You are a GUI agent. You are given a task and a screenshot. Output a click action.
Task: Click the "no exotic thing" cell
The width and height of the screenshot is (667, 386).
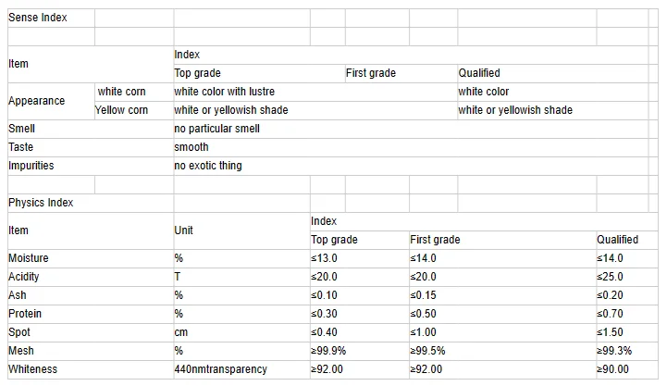[208, 166]
